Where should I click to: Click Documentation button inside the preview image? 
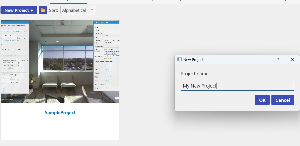(x=18, y=31)
